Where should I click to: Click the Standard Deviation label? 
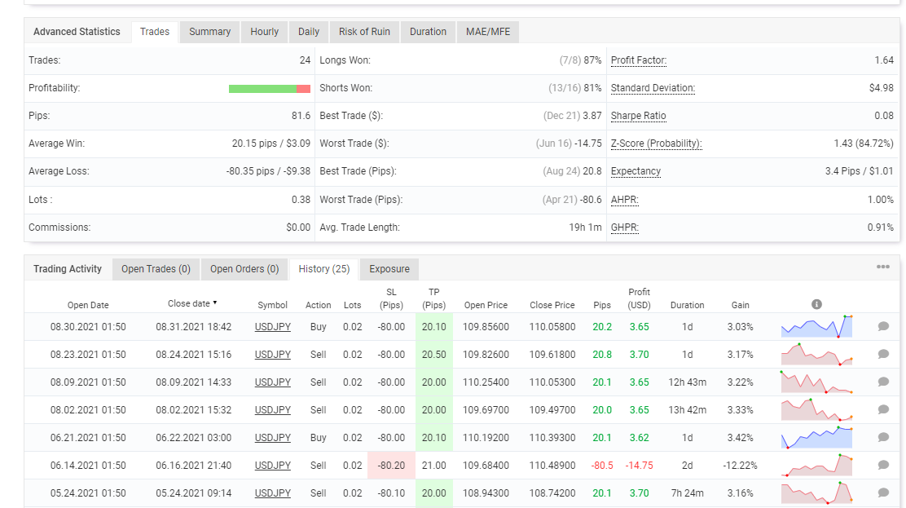[x=653, y=88]
